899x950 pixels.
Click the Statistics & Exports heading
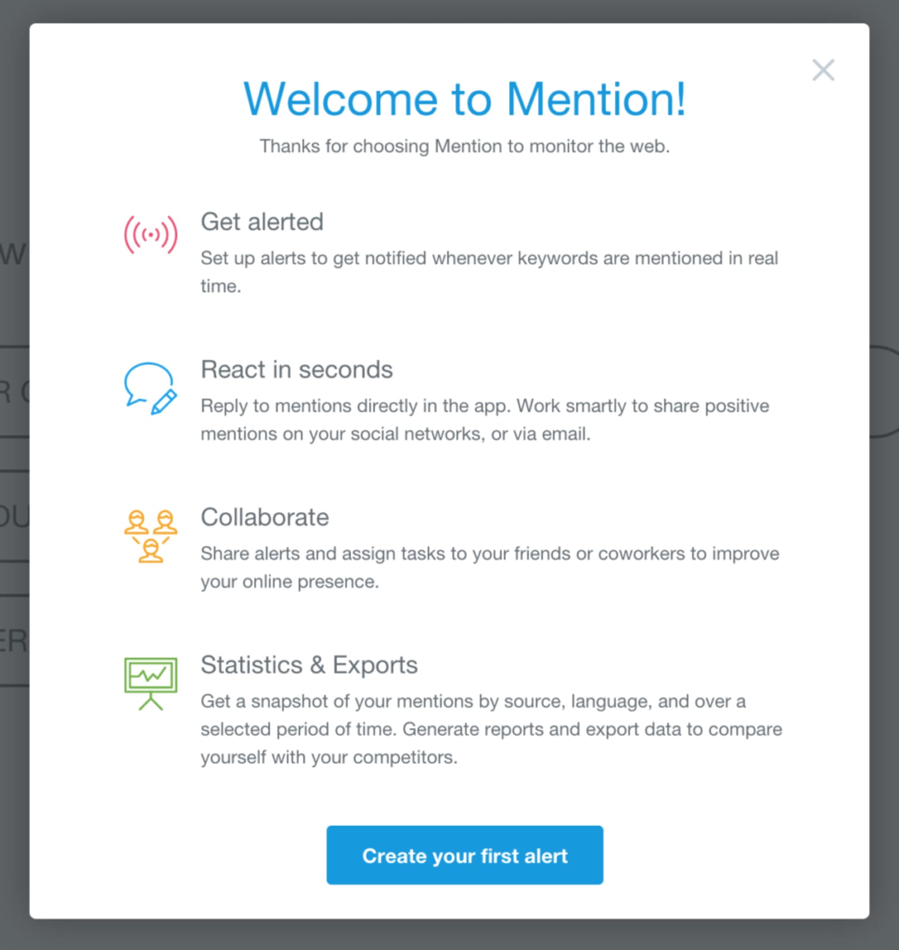click(x=309, y=665)
